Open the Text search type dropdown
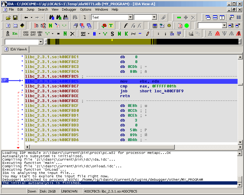Viewport: 244px width, 195px height. 131,17
